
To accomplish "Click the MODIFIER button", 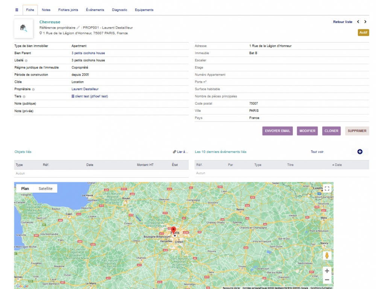I will point(307,131).
